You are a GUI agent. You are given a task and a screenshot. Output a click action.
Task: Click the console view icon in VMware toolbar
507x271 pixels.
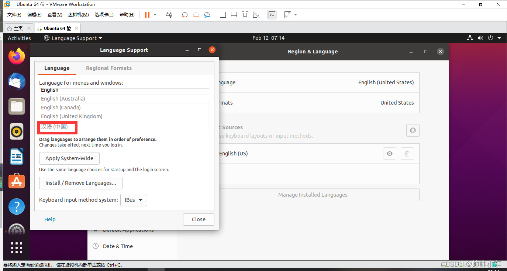272,15
